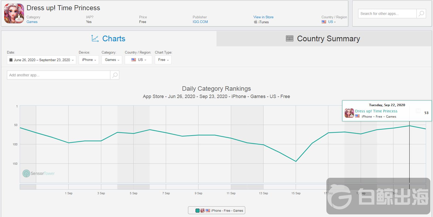
Task: Expand the Chart Type Free dropdown
Action: (163, 60)
